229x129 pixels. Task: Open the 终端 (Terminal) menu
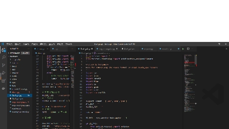pos(60,44)
